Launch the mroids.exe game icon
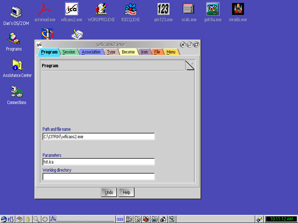298x223 pixels. (238, 9)
